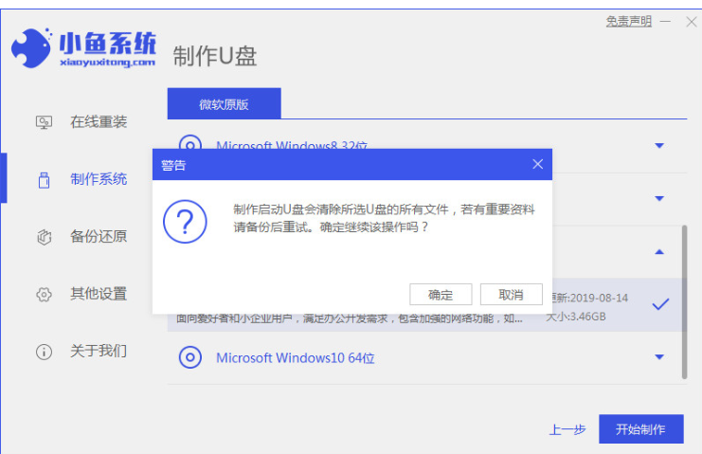Close the 警告 dialog with X
The width and height of the screenshot is (702, 454).
(x=538, y=164)
